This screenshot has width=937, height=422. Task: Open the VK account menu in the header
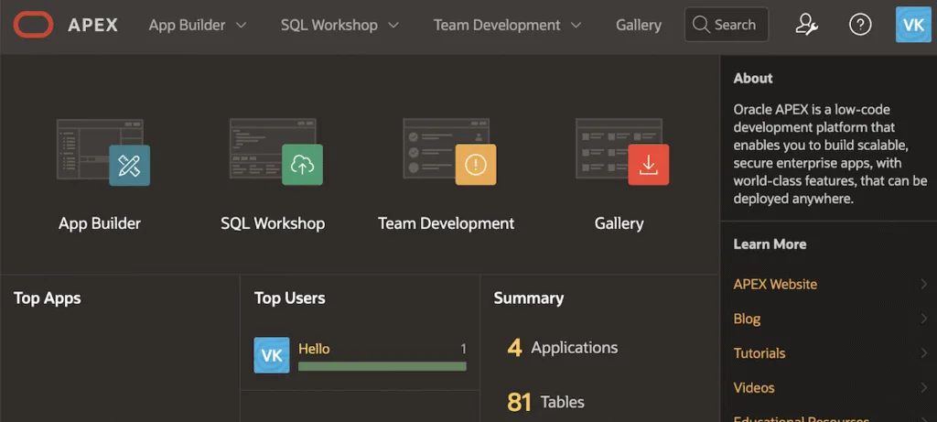pos(913,25)
